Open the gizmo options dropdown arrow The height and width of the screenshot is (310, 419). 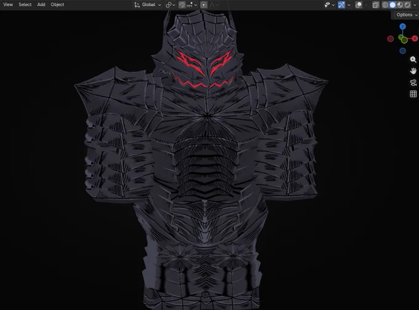pos(349,5)
